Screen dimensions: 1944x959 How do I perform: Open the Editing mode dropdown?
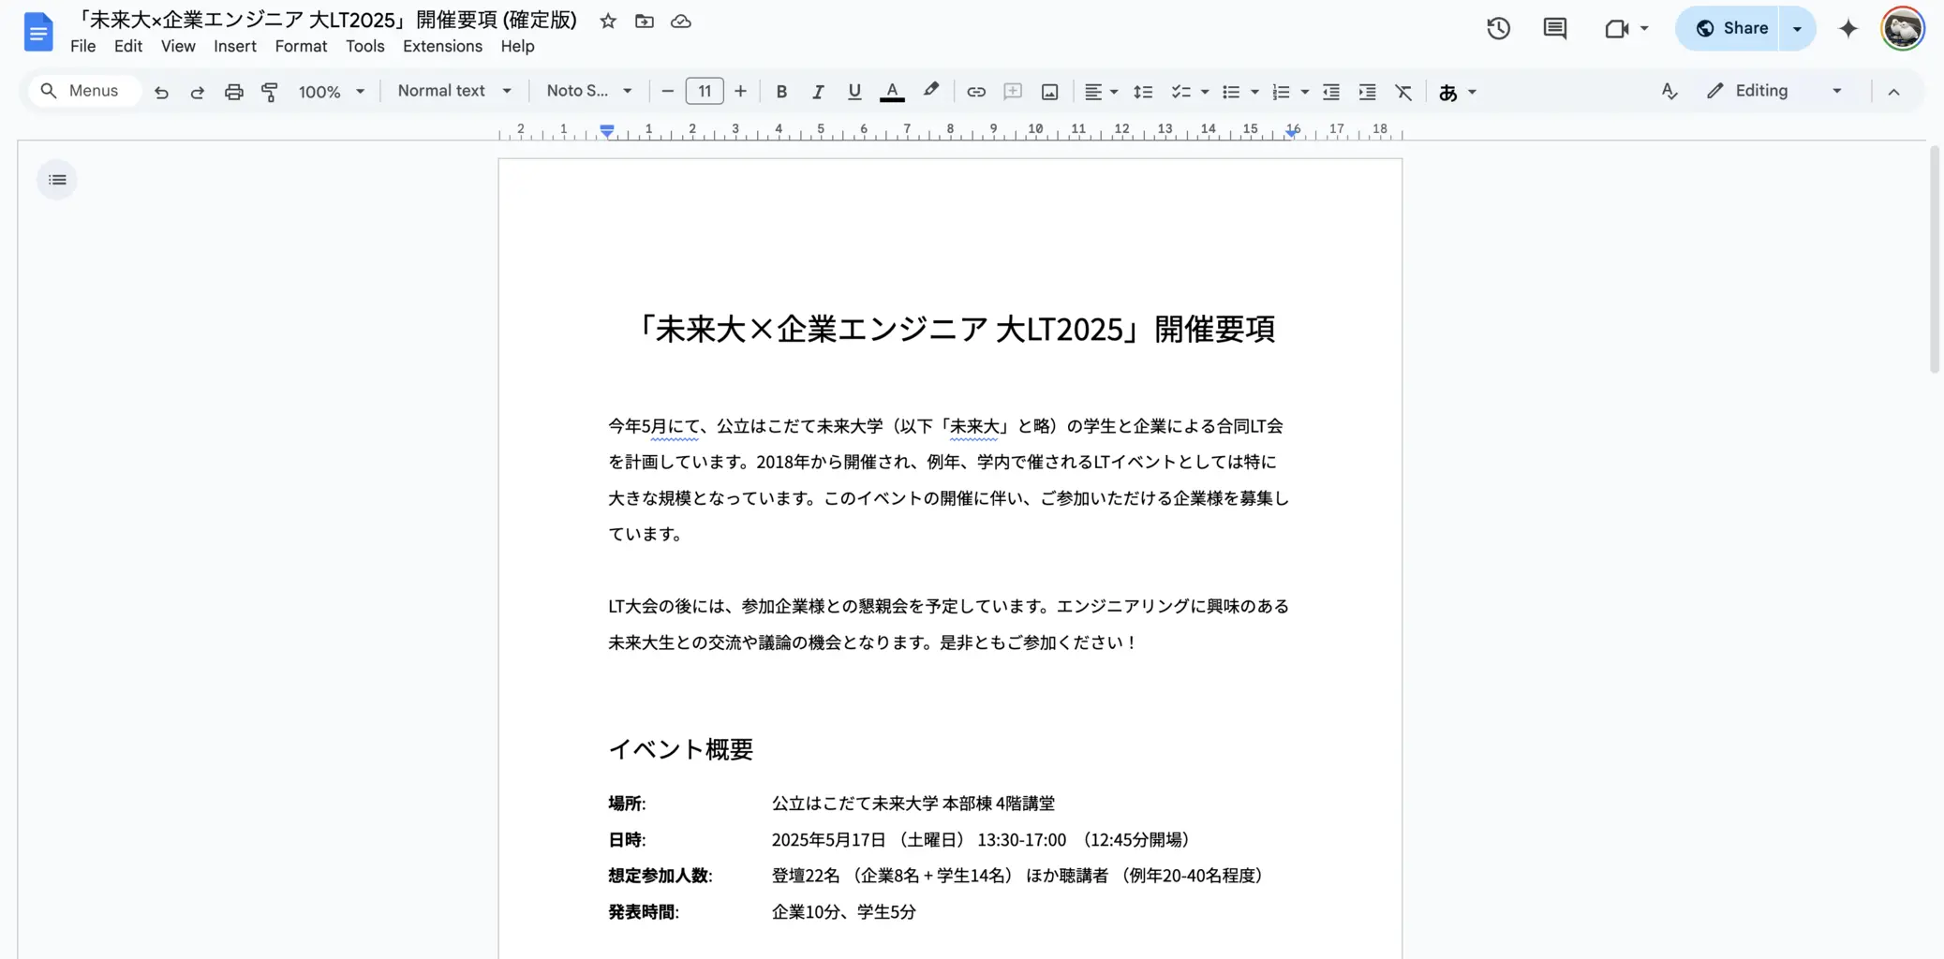[1774, 91]
